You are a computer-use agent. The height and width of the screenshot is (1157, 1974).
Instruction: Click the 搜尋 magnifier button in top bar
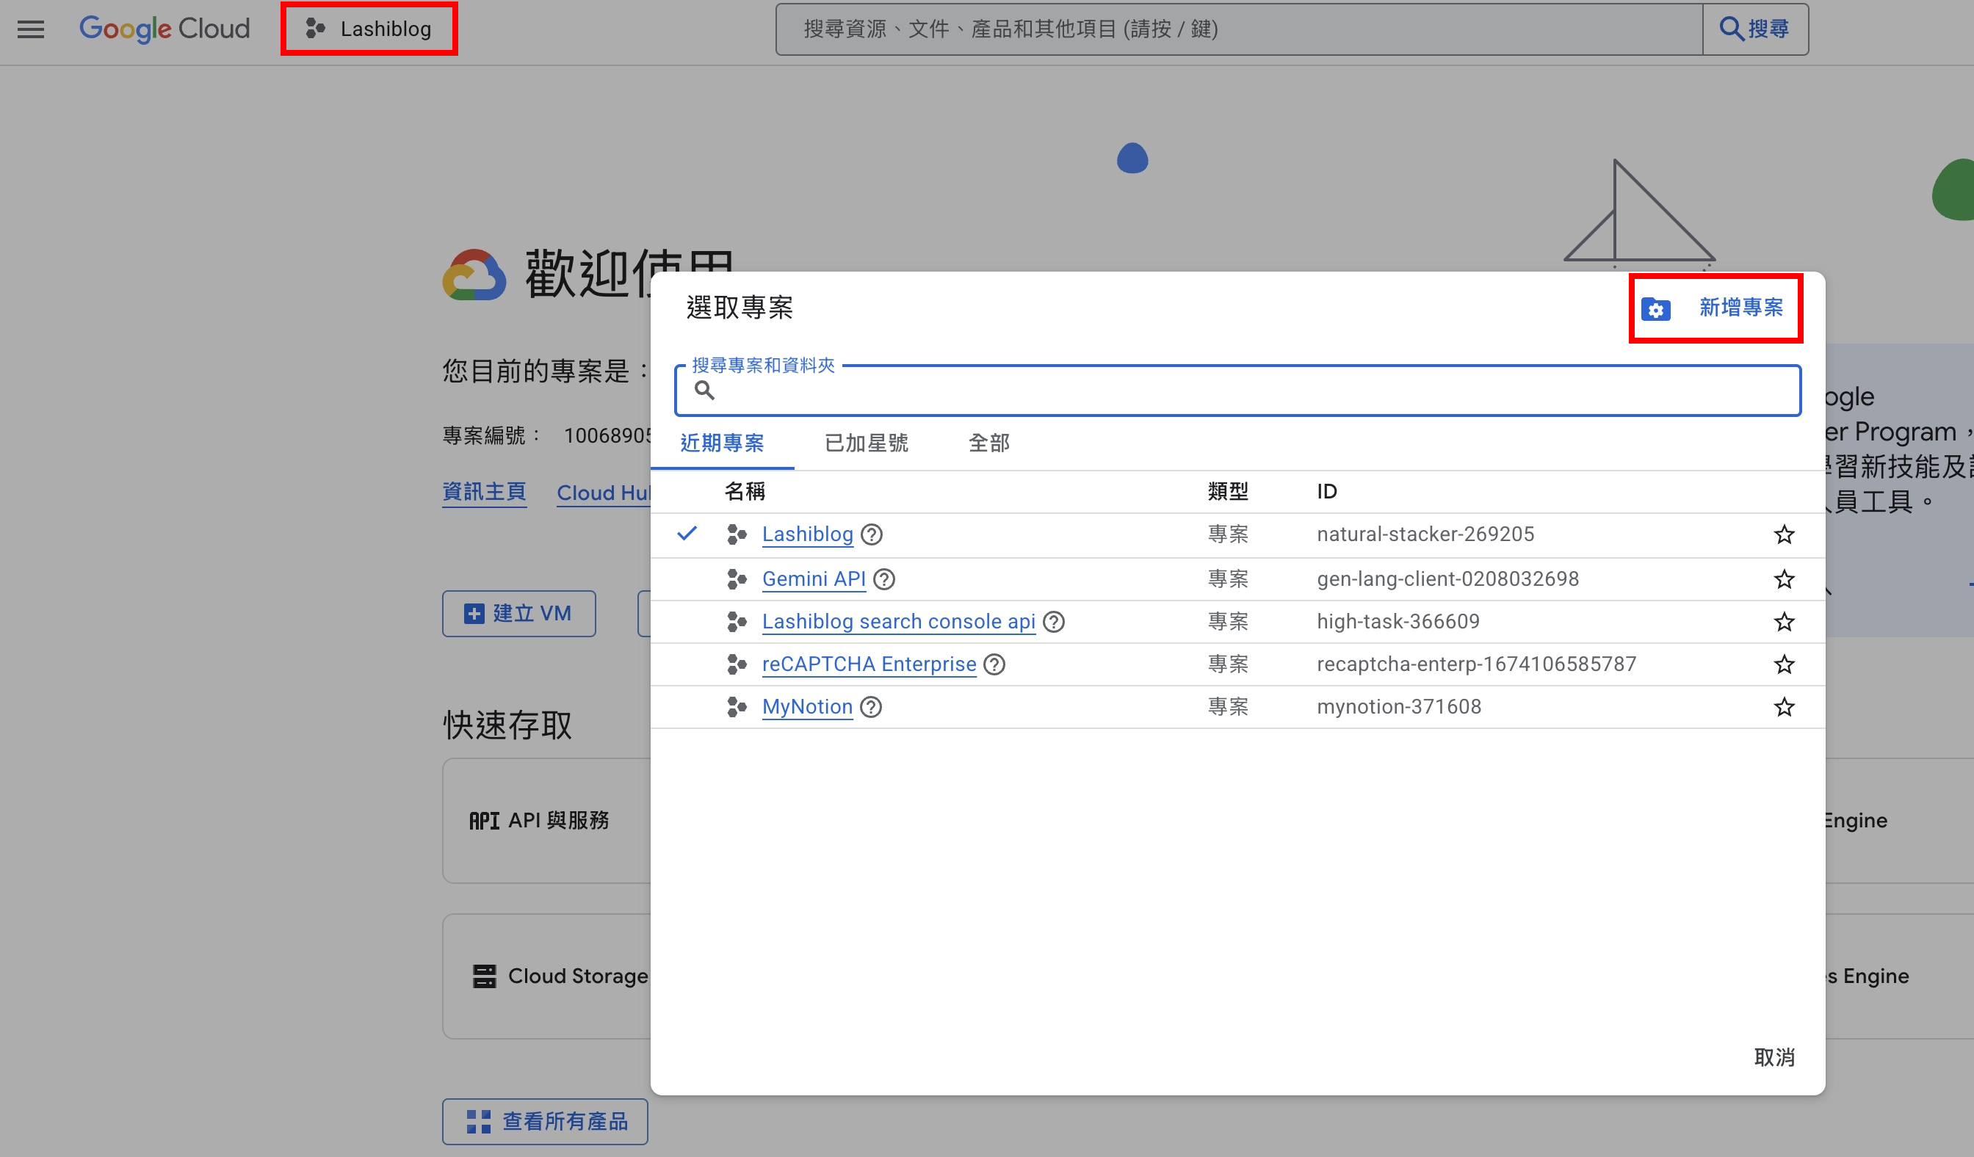coord(1756,29)
